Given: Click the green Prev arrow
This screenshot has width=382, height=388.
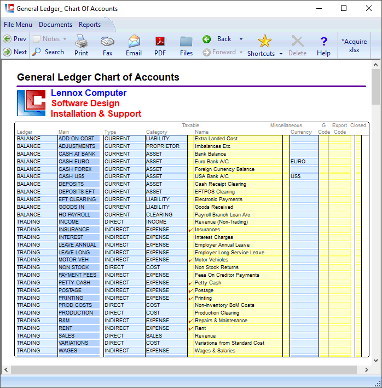Looking at the screenshot, I should pos(7,39).
